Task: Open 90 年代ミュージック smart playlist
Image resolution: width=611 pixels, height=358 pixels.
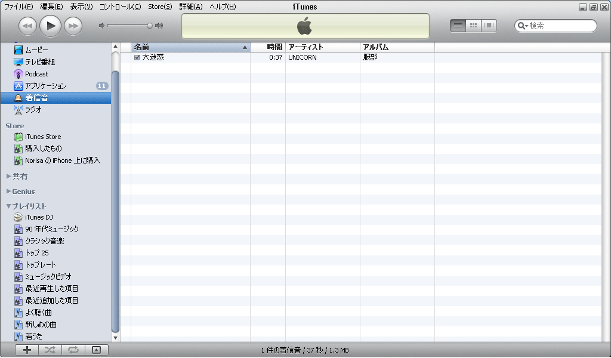Action: (55, 229)
